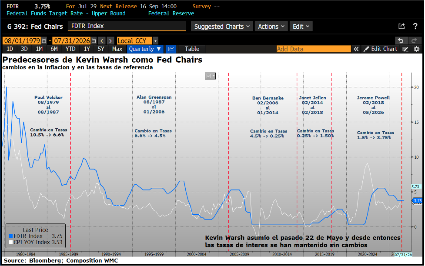Open the Quarterly periodicity dropdown
425x266 pixels.
point(145,49)
